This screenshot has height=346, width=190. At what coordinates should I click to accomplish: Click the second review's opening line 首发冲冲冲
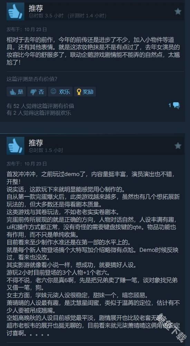click(21, 174)
